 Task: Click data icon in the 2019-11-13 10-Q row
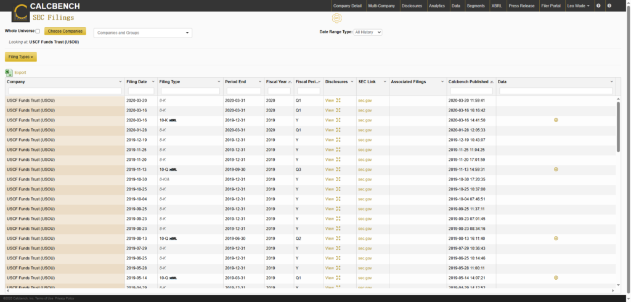click(x=556, y=169)
